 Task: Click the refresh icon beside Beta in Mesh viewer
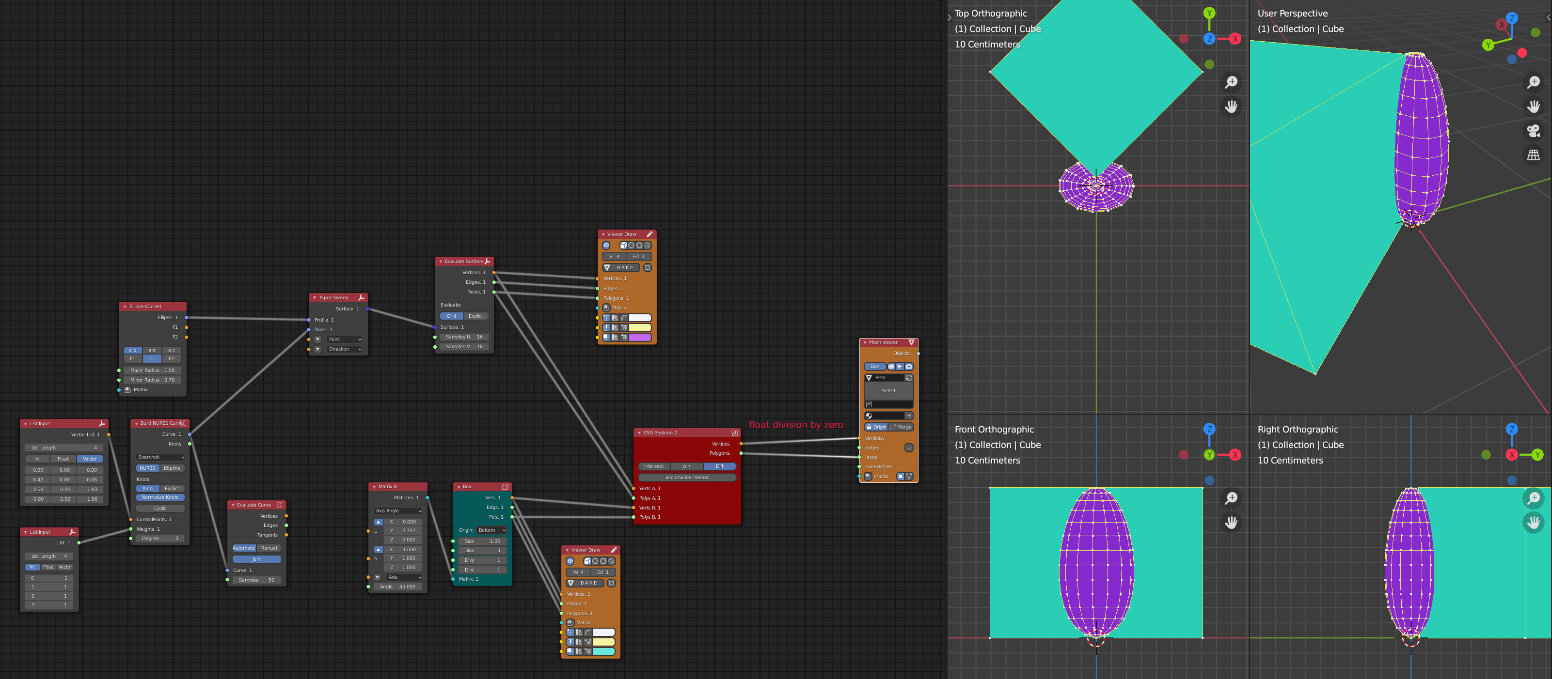point(908,378)
